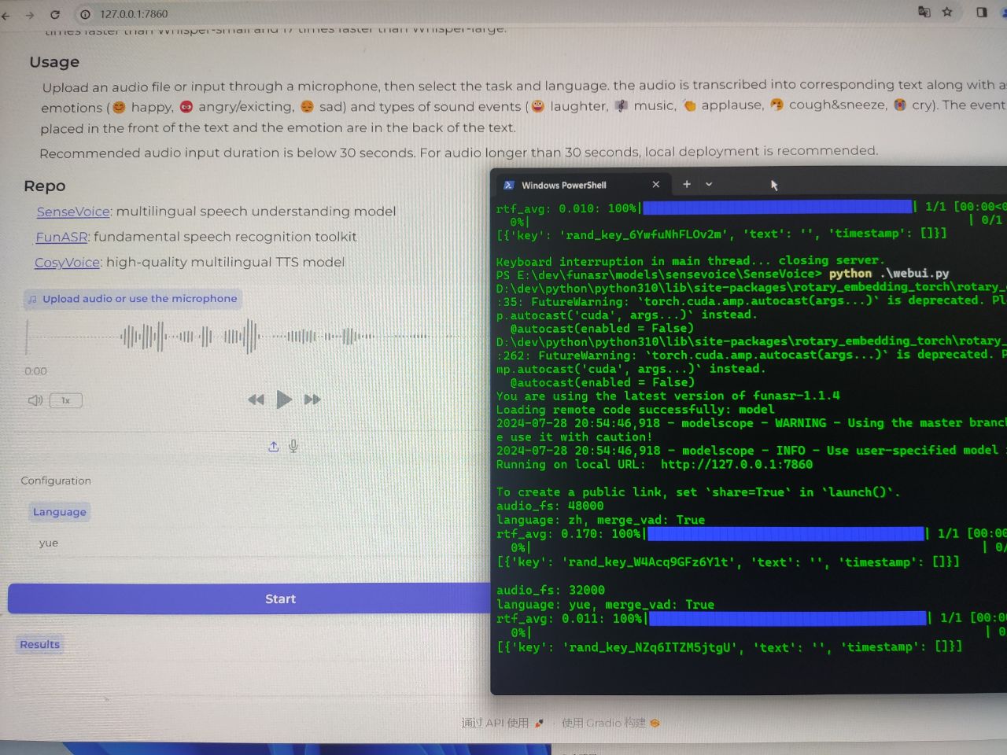This screenshot has width=1007, height=755.
Task: Click the Upload audio or use microphone label
Action: point(132,299)
